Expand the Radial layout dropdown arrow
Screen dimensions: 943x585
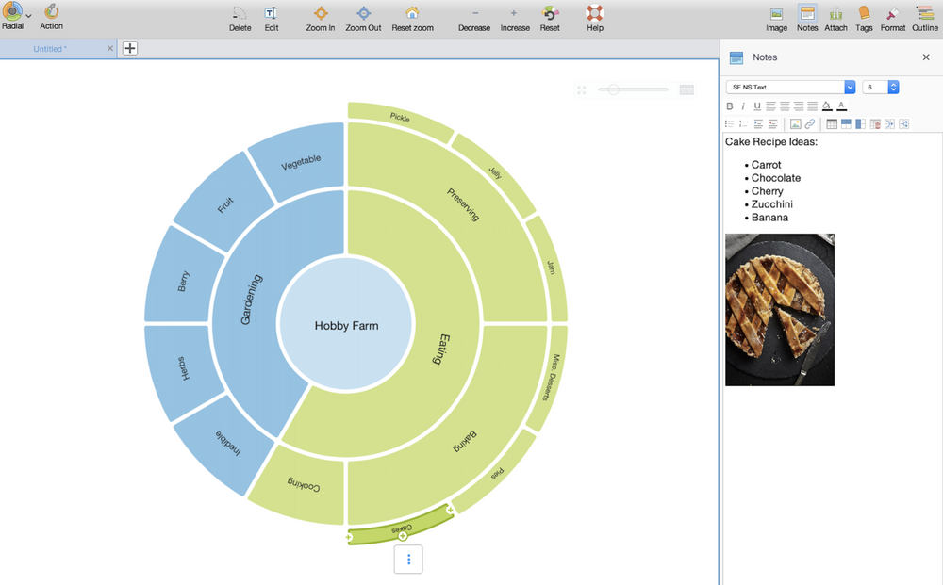pos(28,15)
